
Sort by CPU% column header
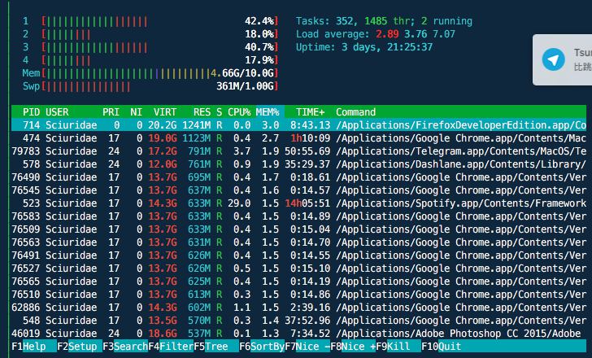[x=239, y=112]
